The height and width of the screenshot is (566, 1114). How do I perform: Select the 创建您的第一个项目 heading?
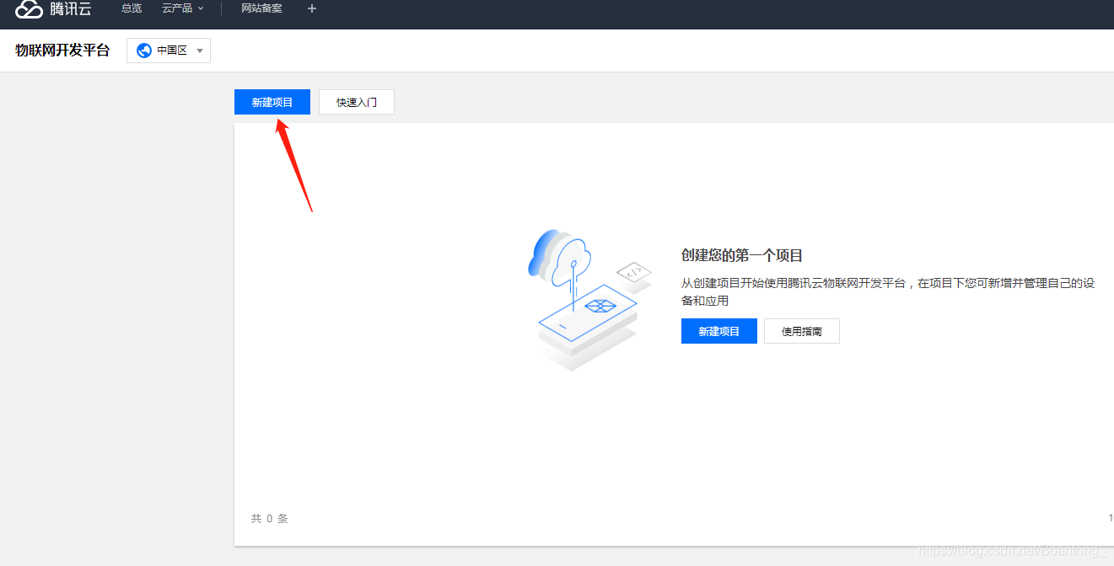pos(741,255)
